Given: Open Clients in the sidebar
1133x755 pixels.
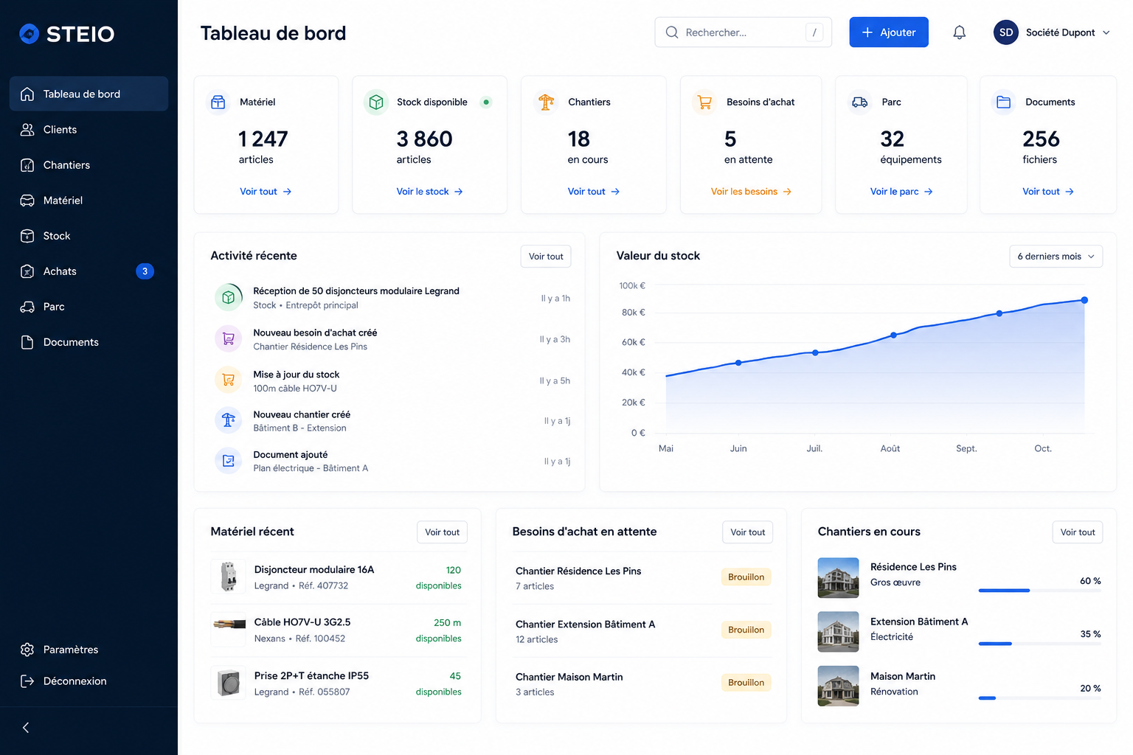Looking at the screenshot, I should [x=89, y=130].
